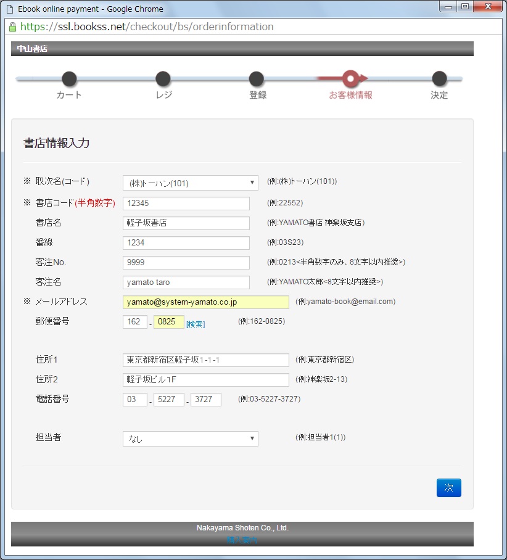
Task: Click the 住所1 address field
Action: pos(205,360)
